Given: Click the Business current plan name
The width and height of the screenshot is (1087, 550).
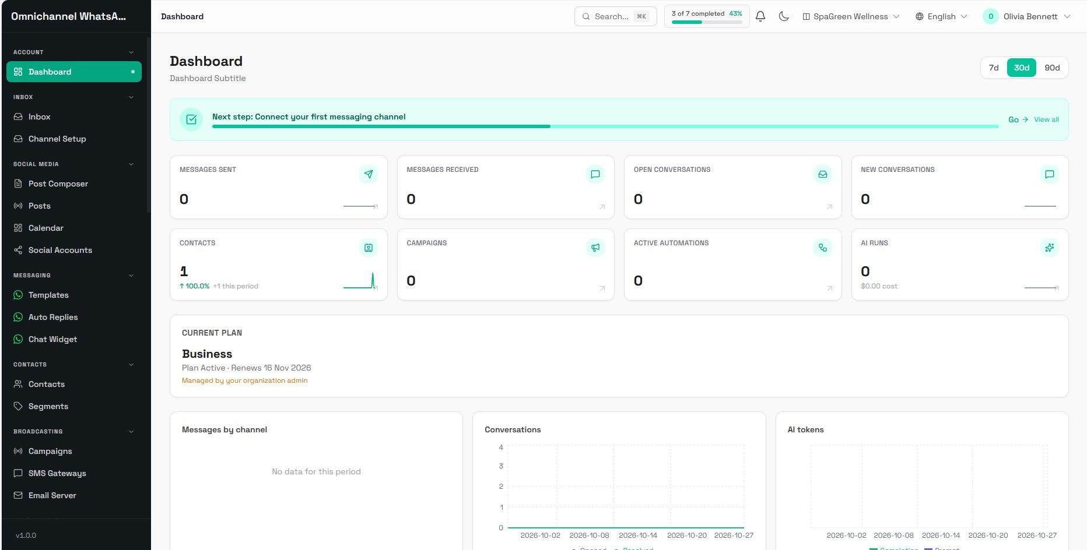Looking at the screenshot, I should click(207, 354).
